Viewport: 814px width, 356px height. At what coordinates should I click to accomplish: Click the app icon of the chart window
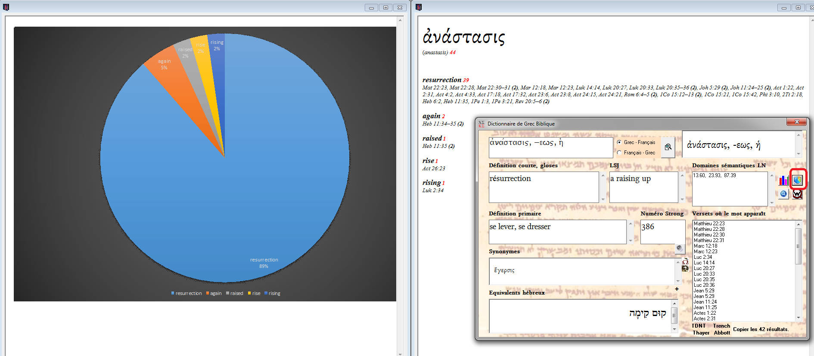point(6,7)
